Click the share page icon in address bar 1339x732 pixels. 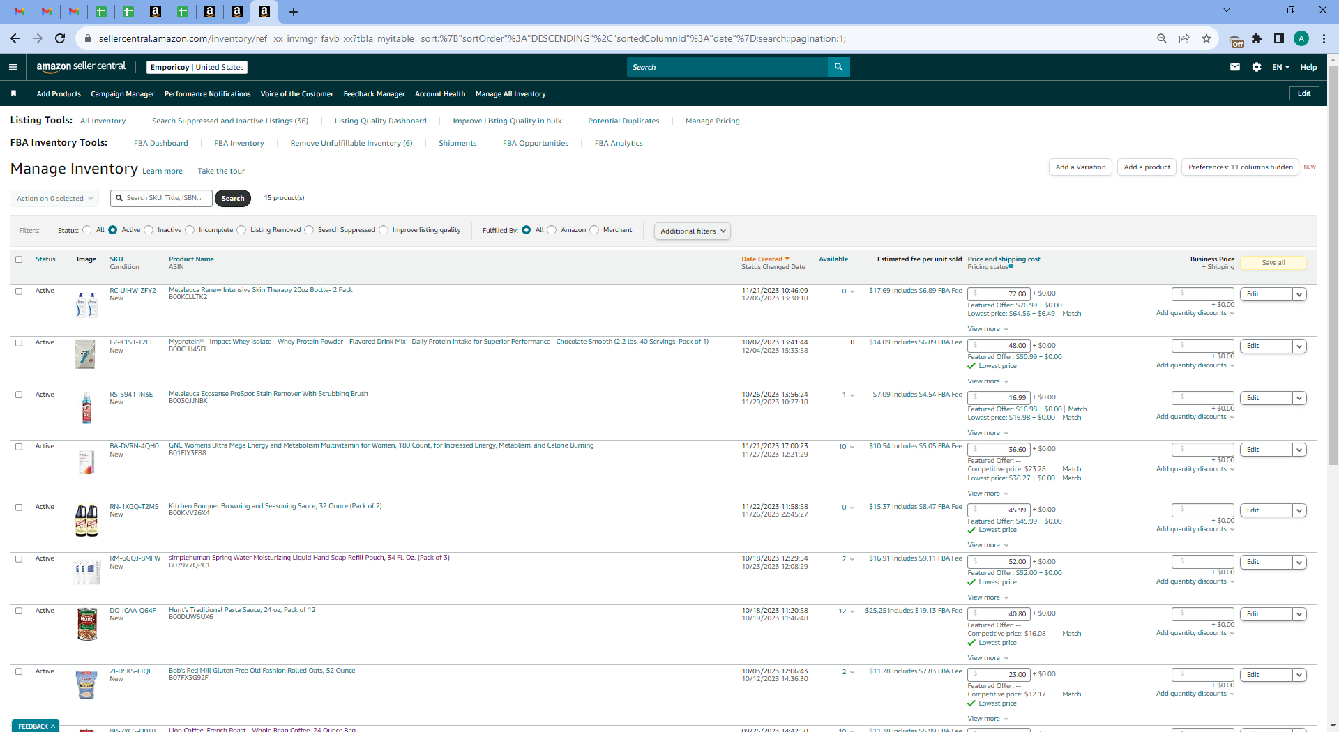point(1184,38)
